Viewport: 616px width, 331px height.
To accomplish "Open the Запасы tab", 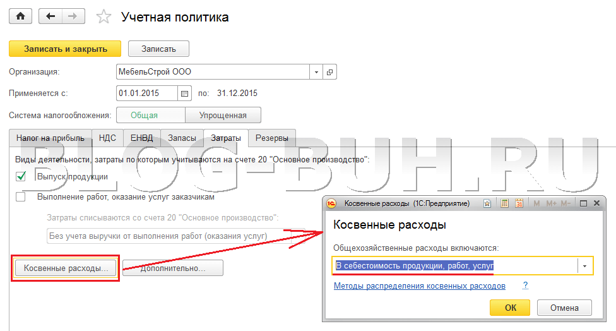I will click(x=182, y=138).
